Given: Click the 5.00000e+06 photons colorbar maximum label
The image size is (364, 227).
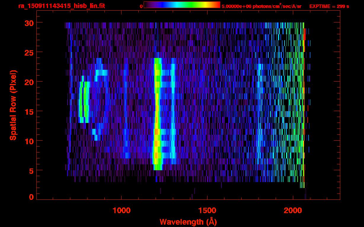Looking at the screenshot, I should (261, 6).
